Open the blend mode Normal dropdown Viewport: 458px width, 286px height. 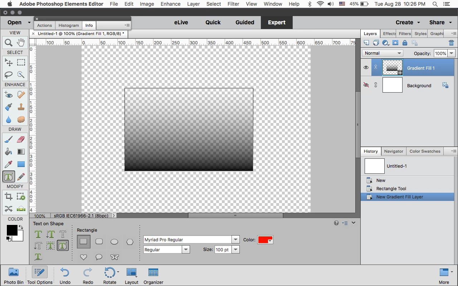pyautogui.click(x=383, y=53)
